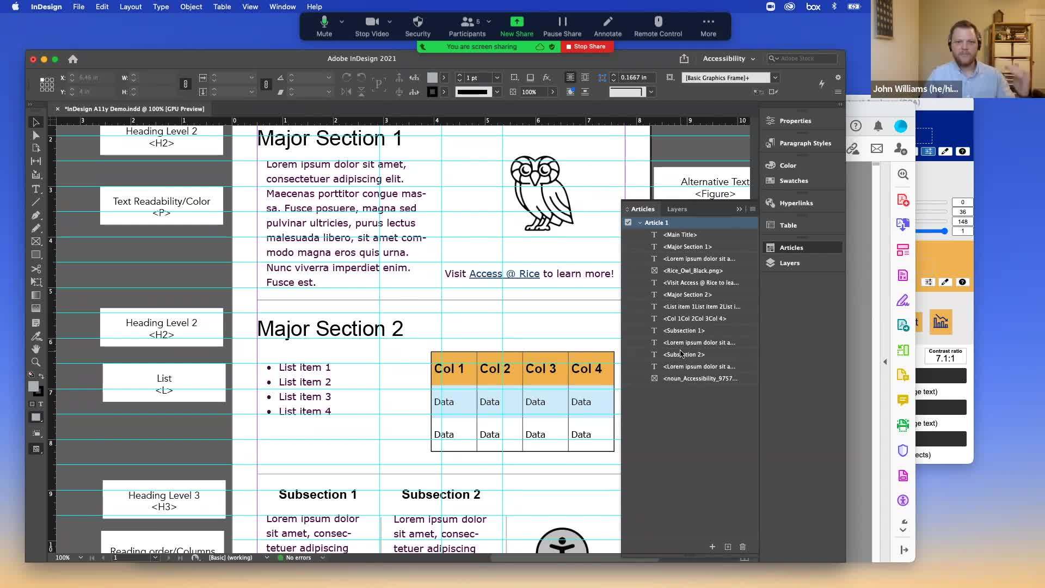Select the Note tool
Viewport: 1045px width, 588px height.
click(x=36, y=323)
